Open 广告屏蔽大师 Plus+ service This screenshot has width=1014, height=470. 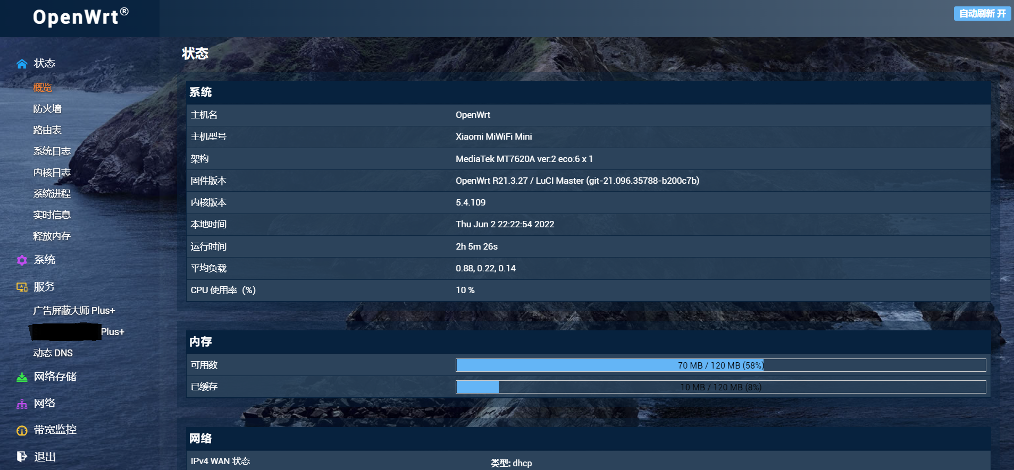[74, 311]
